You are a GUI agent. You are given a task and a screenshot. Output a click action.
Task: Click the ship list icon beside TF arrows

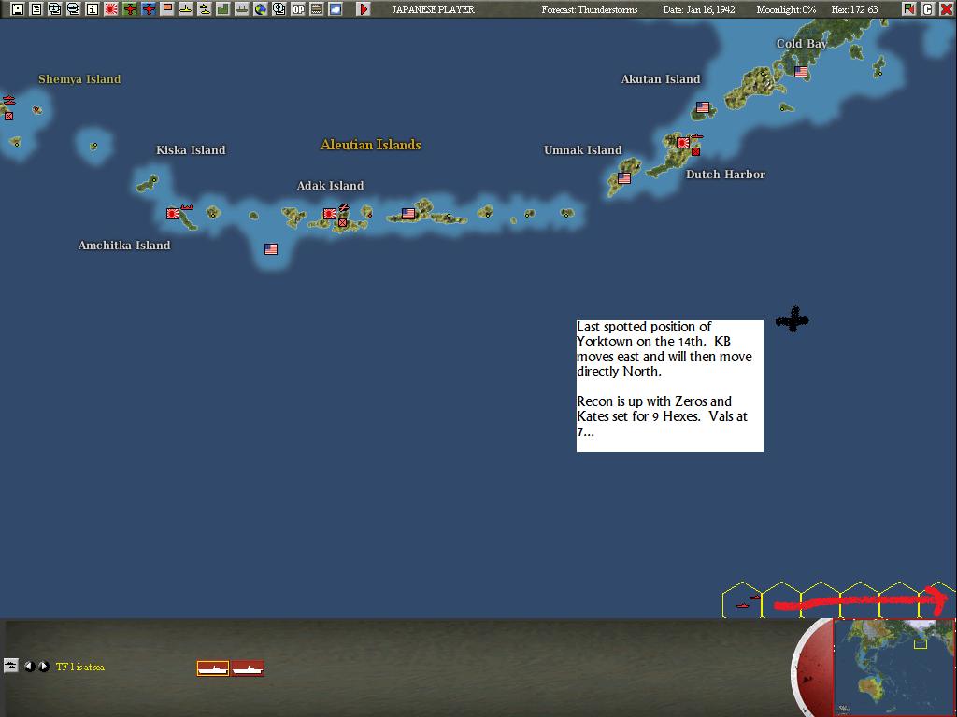11,666
